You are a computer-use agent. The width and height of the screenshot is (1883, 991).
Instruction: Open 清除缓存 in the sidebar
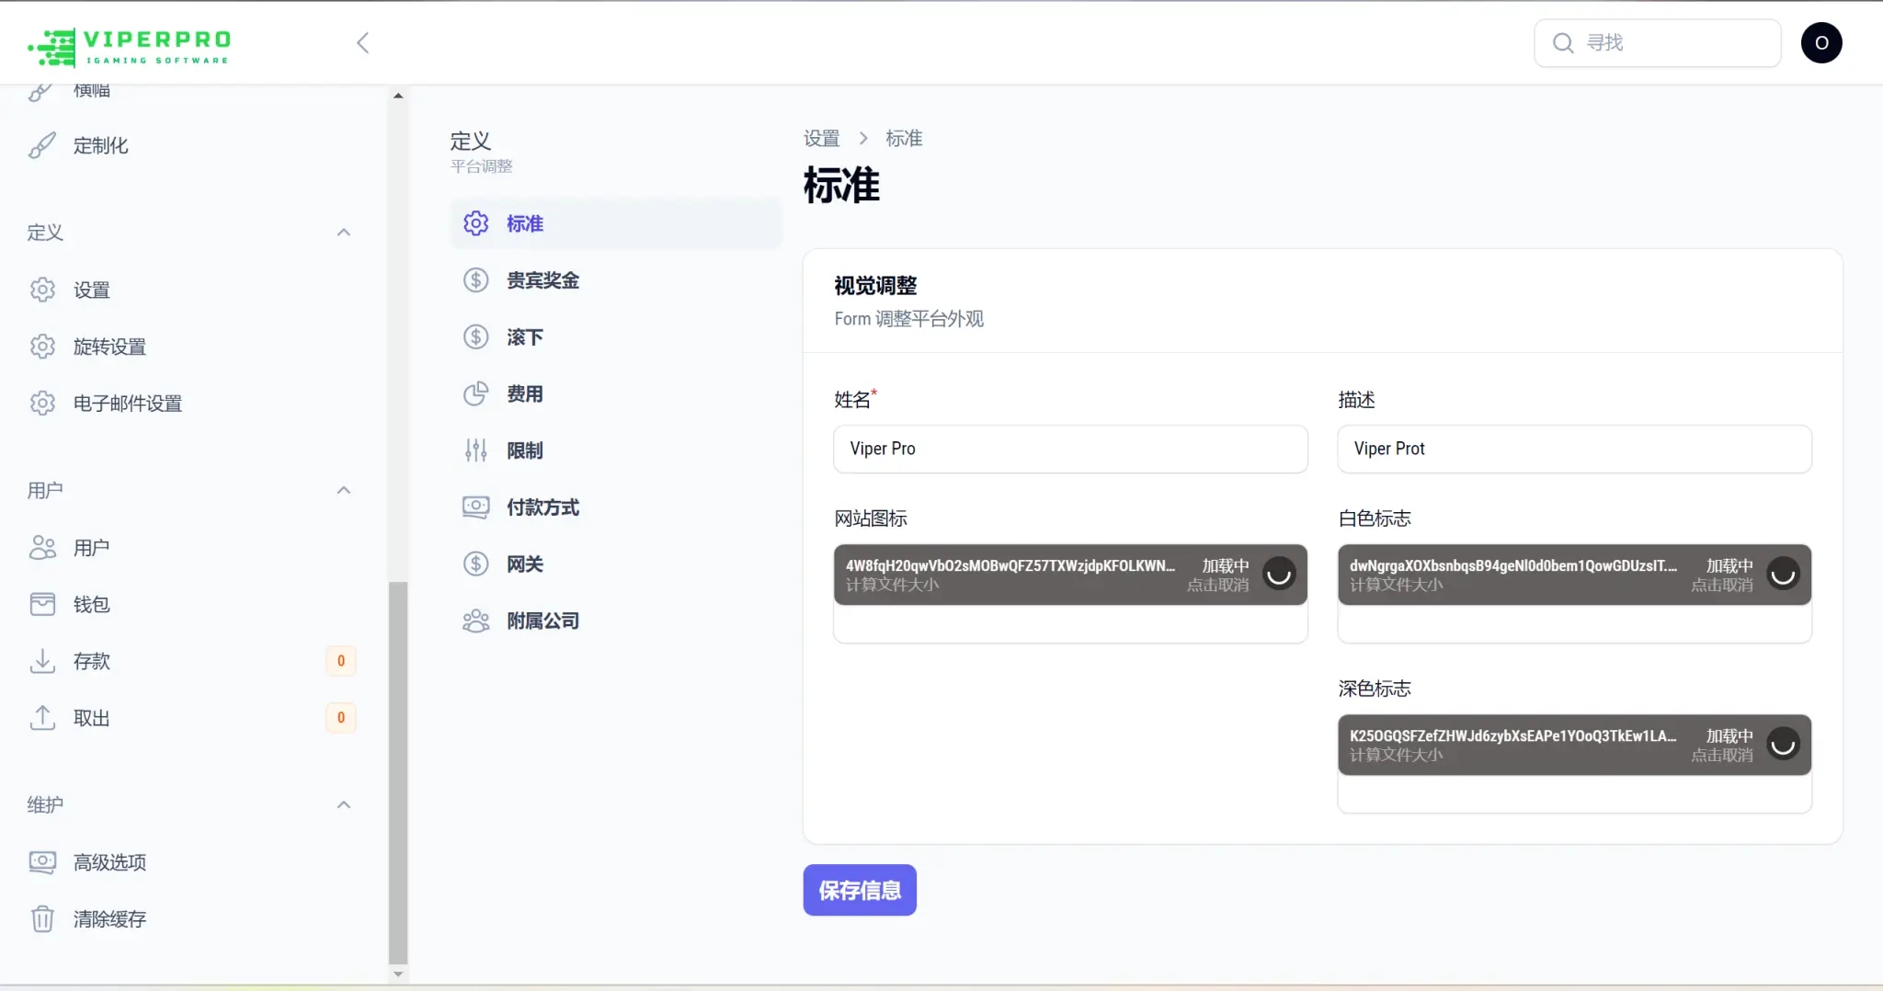tap(109, 917)
